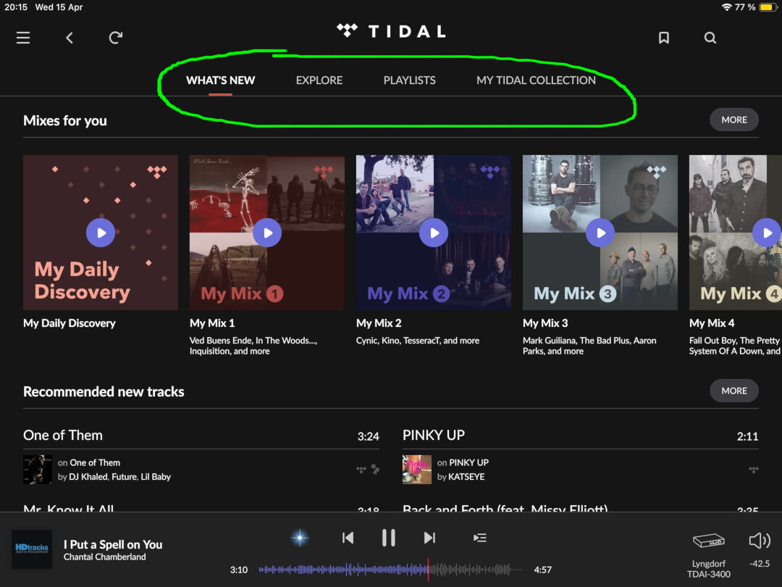Switch to PLAYLISTS tab
Viewport: 782px width, 587px height.
tap(409, 80)
